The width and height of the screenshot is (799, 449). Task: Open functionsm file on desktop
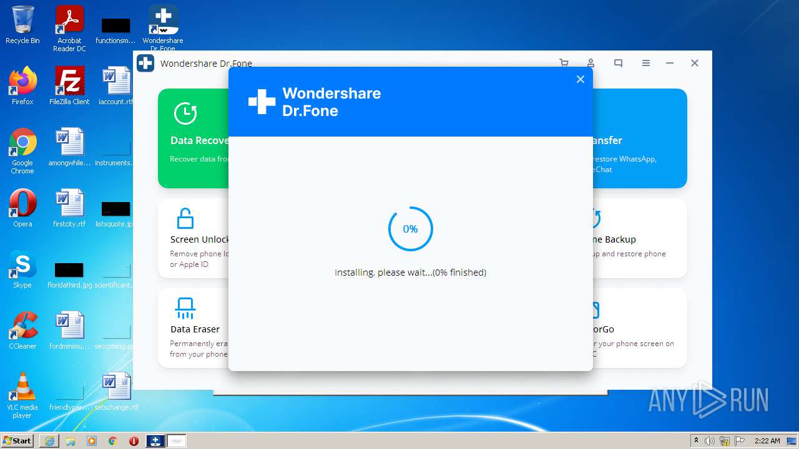tap(116, 31)
